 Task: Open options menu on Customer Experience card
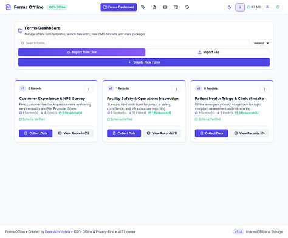89,89
